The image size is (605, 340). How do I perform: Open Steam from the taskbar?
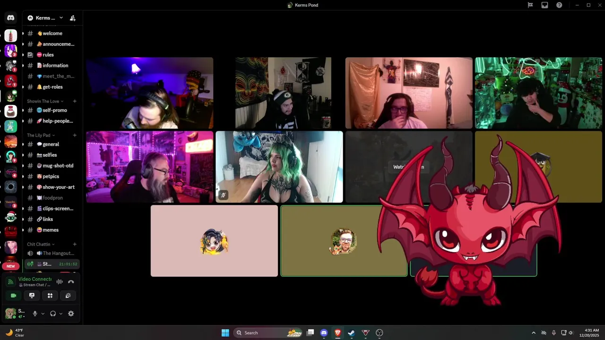point(351,333)
